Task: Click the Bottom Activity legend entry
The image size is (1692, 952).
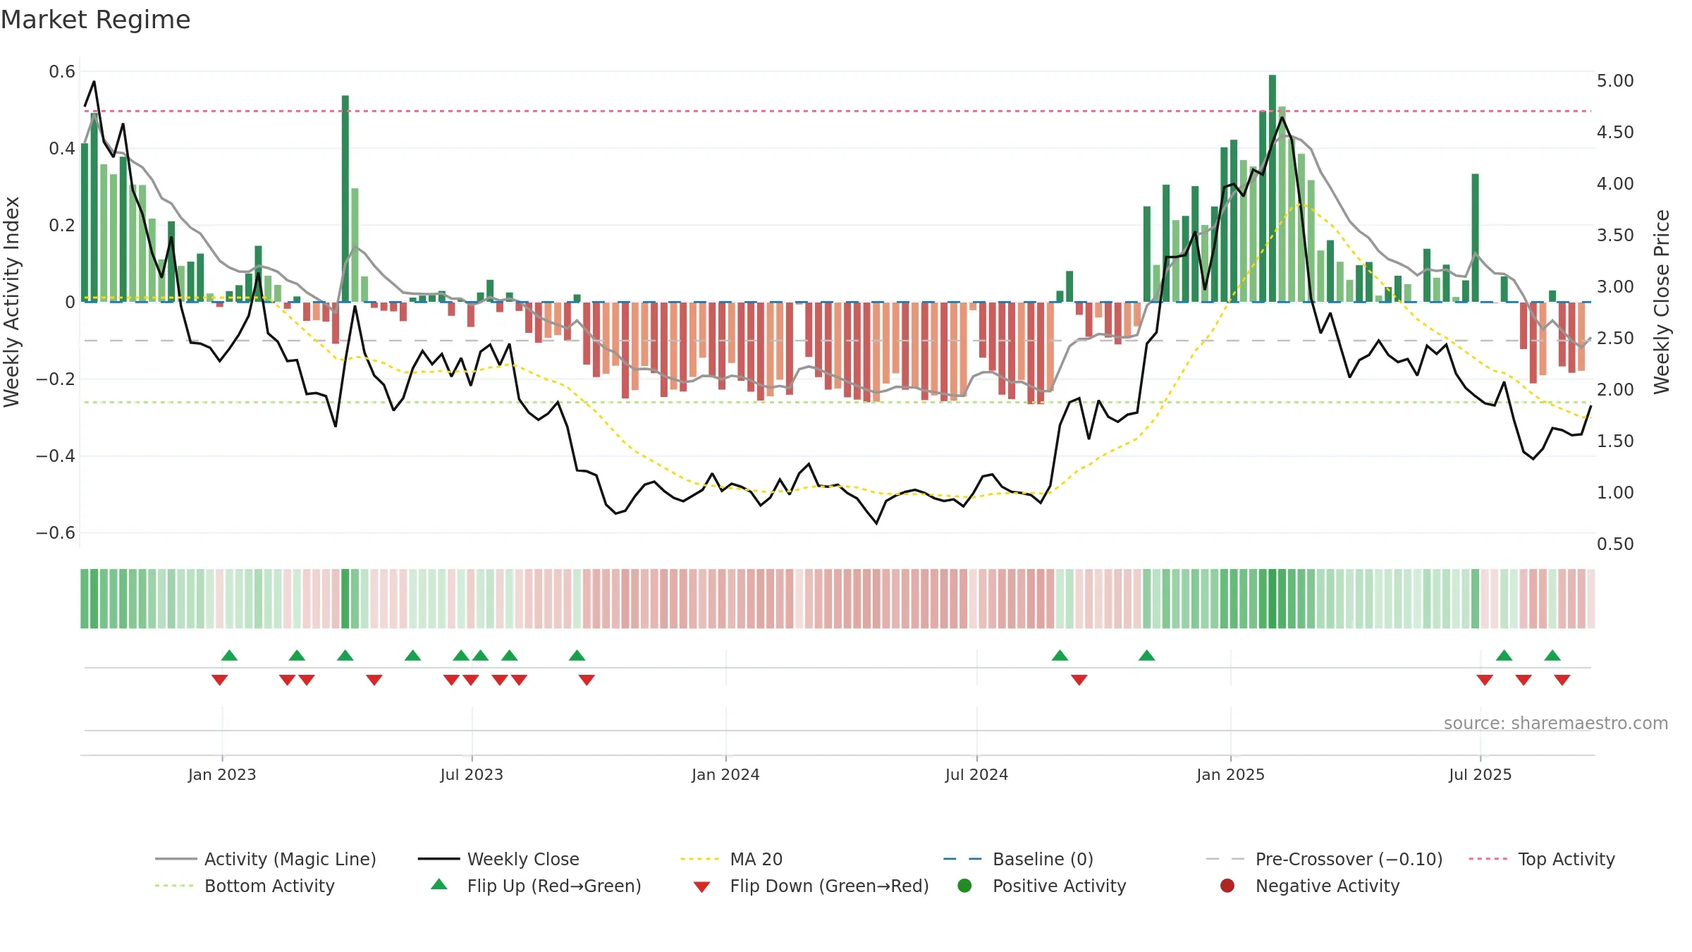Action: tap(245, 886)
